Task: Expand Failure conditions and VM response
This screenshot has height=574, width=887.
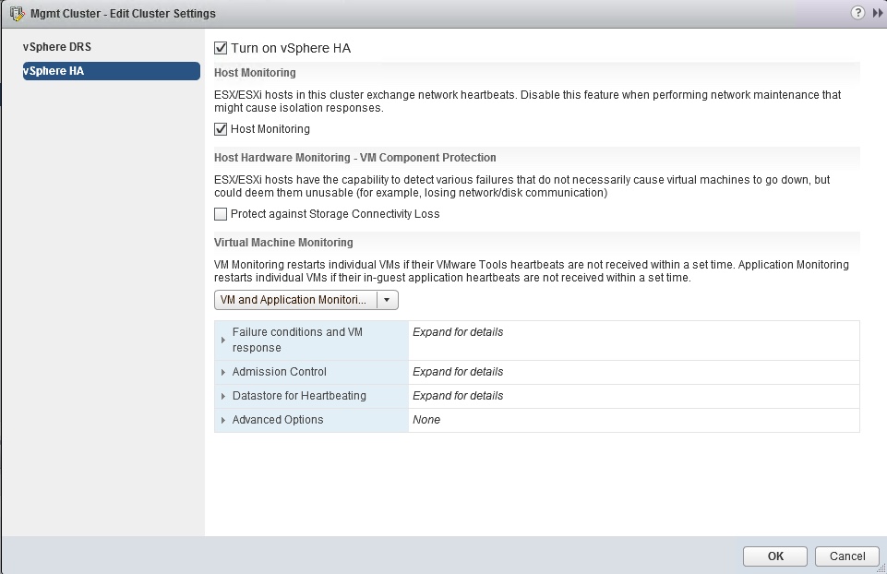Action: click(x=224, y=341)
